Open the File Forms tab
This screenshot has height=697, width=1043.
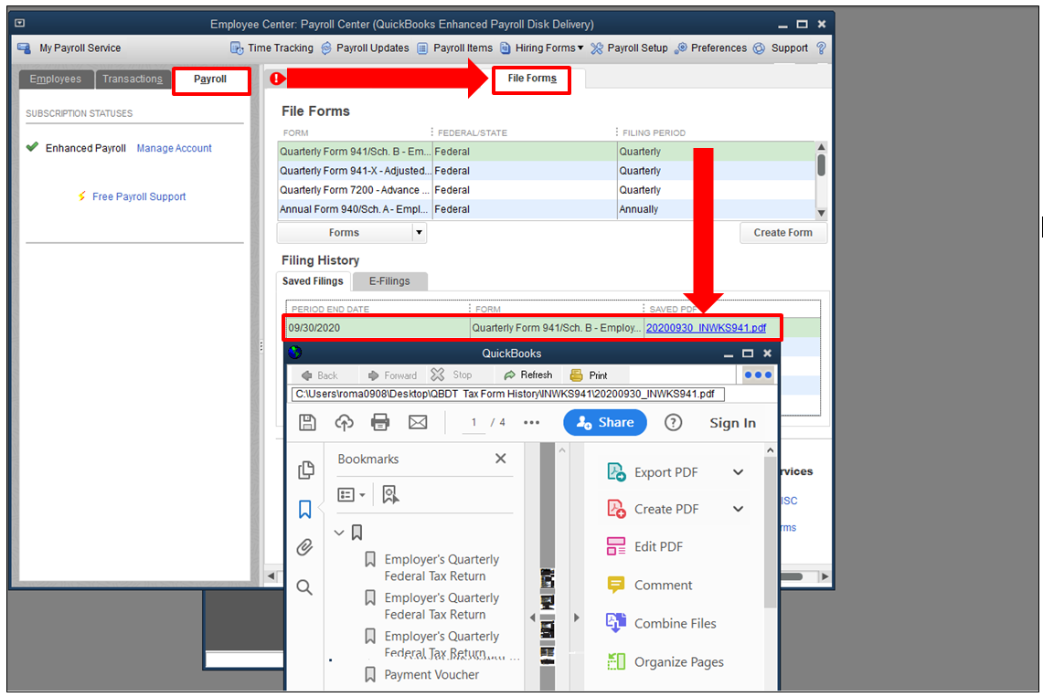pos(531,79)
